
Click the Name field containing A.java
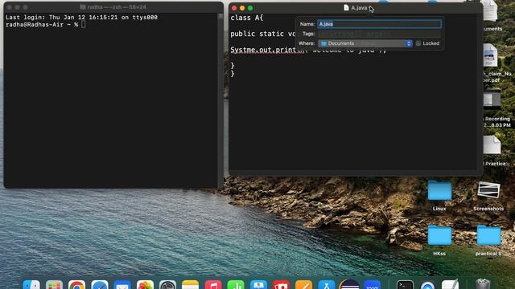click(379, 24)
